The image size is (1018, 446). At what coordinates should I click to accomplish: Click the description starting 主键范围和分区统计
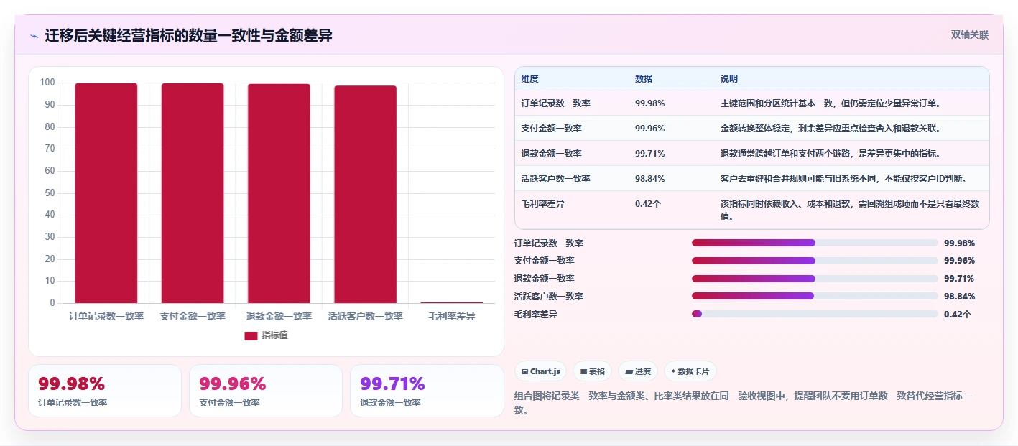(830, 103)
